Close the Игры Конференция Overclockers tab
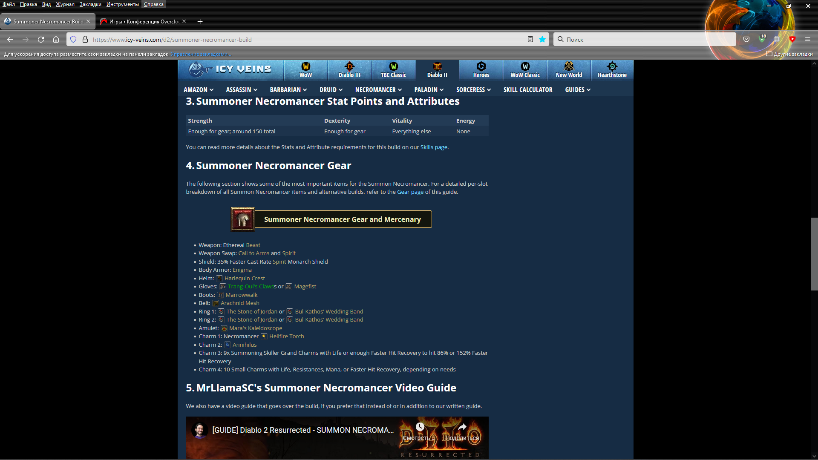This screenshot has height=460, width=818. click(184, 21)
